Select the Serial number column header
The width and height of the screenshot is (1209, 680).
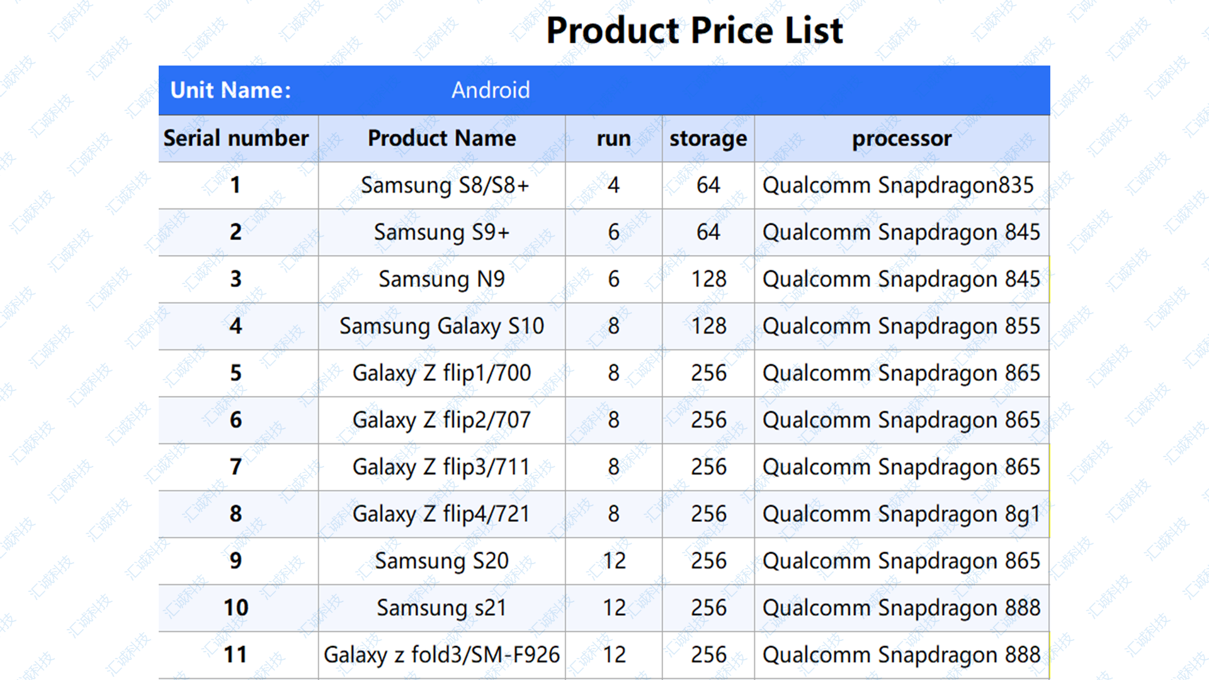coord(238,139)
